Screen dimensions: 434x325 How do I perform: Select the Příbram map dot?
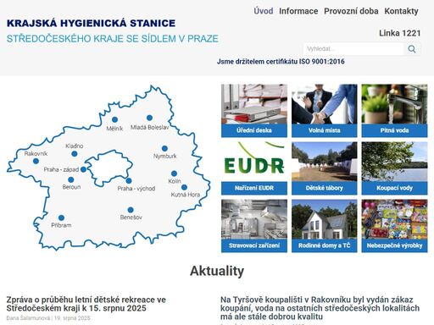click(x=61, y=218)
